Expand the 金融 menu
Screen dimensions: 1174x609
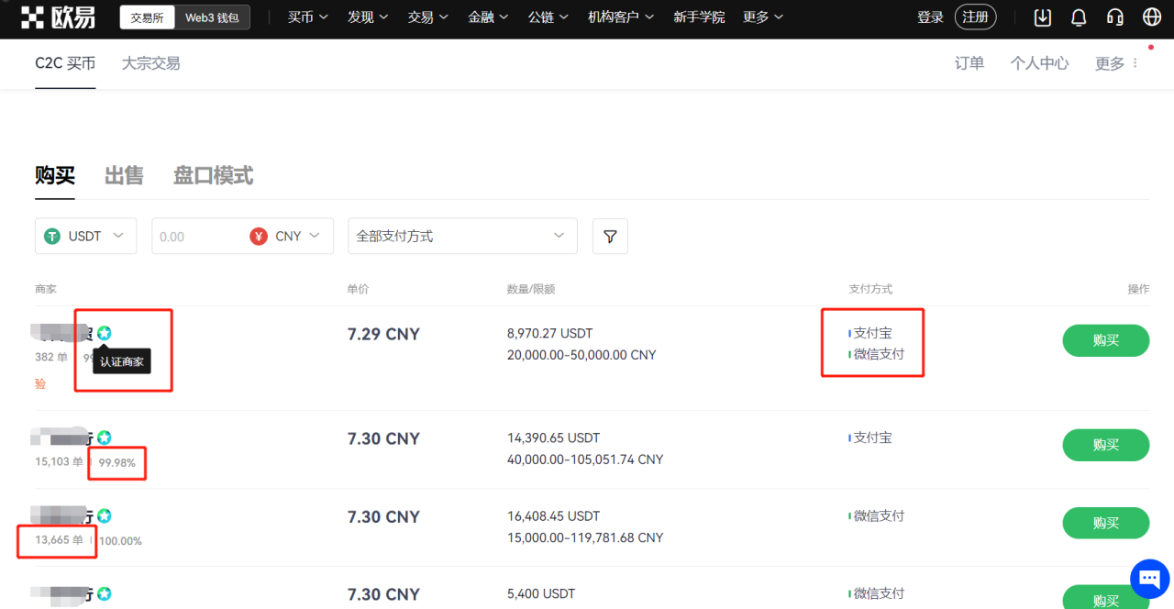(488, 17)
